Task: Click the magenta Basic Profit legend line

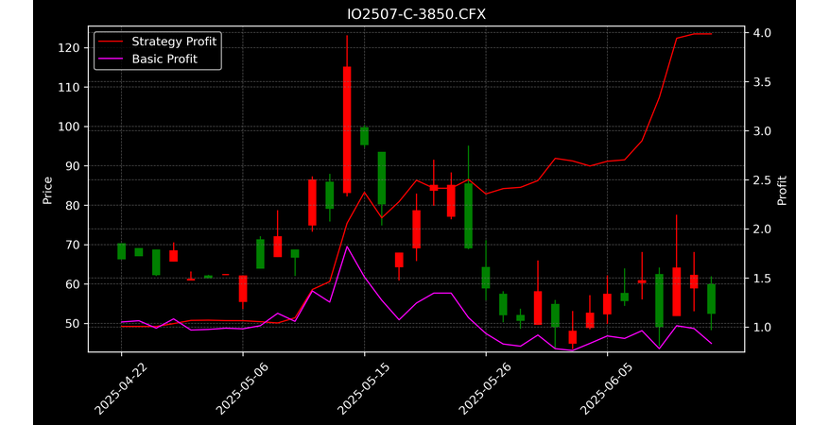Action: [110, 59]
